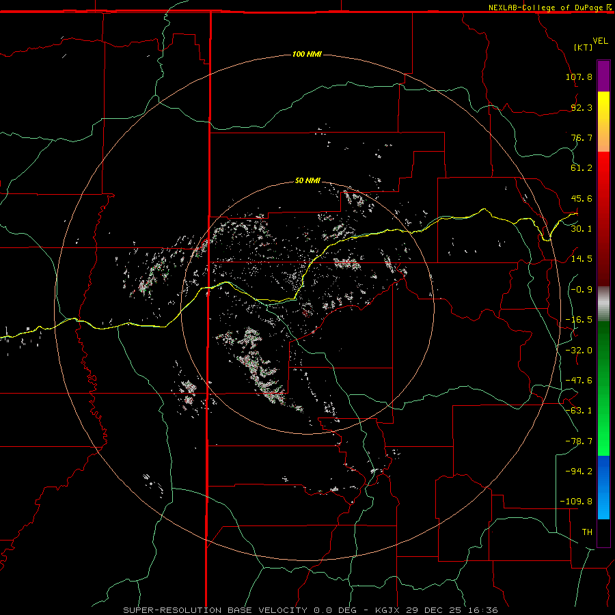Click the 45.6 legend value
Viewport: 615px width, 615px height.
pyautogui.click(x=582, y=198)
